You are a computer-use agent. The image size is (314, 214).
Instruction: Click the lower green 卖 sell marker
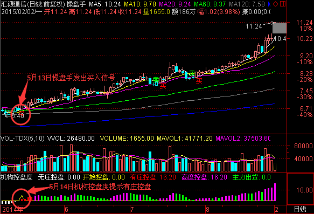point(156,79)
